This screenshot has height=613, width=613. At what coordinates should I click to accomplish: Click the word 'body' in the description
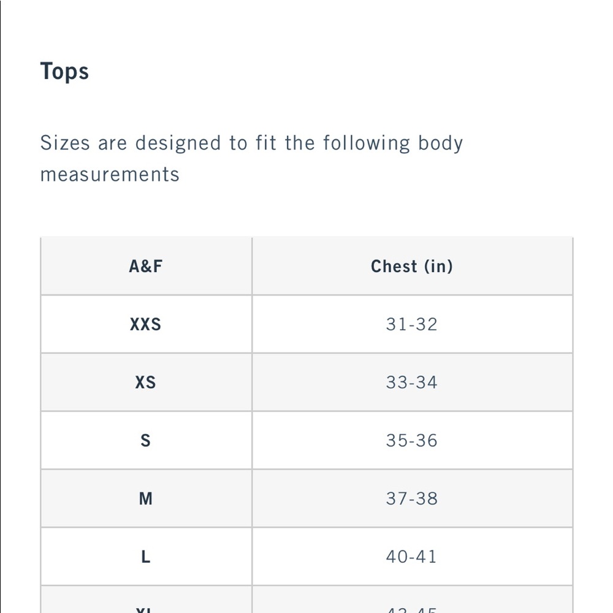441,143
